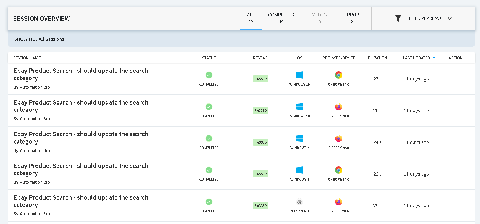Screen dimensions: 480x224
Task: Click Firefox icon in the Windows 7 row
Action: click(339, 139)
